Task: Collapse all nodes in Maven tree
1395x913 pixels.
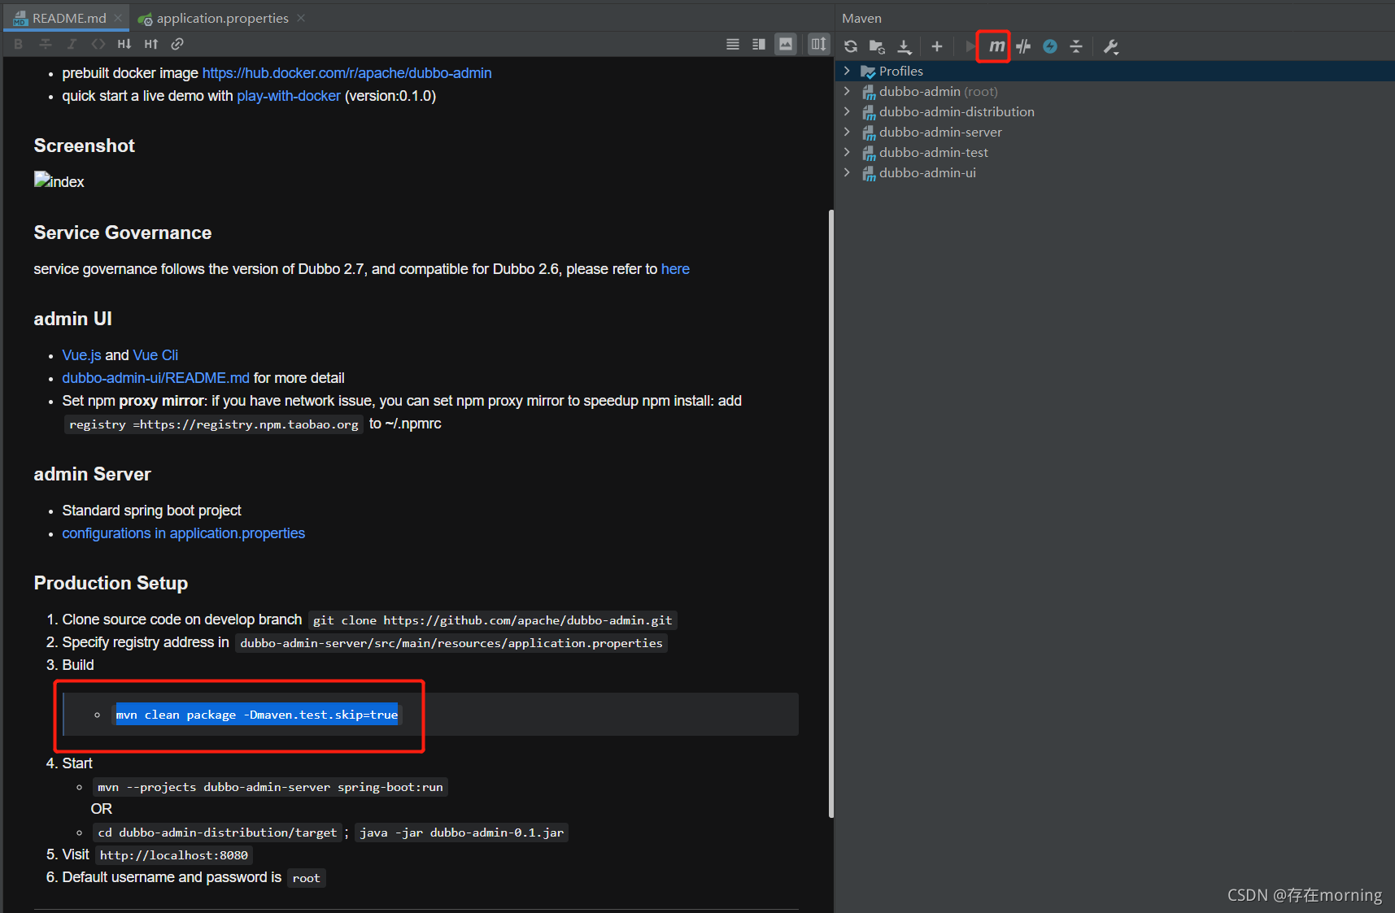Action: click(x=1076, y=46)
